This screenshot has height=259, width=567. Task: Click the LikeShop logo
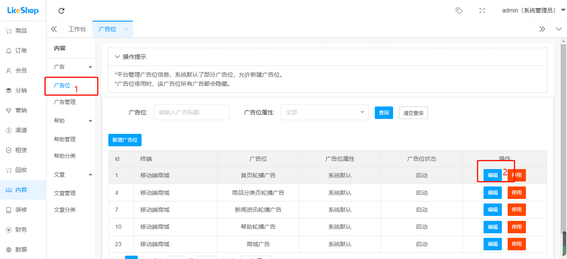(x=23, y=10)
